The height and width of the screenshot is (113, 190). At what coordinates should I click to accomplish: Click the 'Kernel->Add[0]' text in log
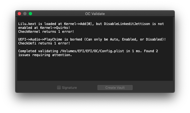point(78,24)
